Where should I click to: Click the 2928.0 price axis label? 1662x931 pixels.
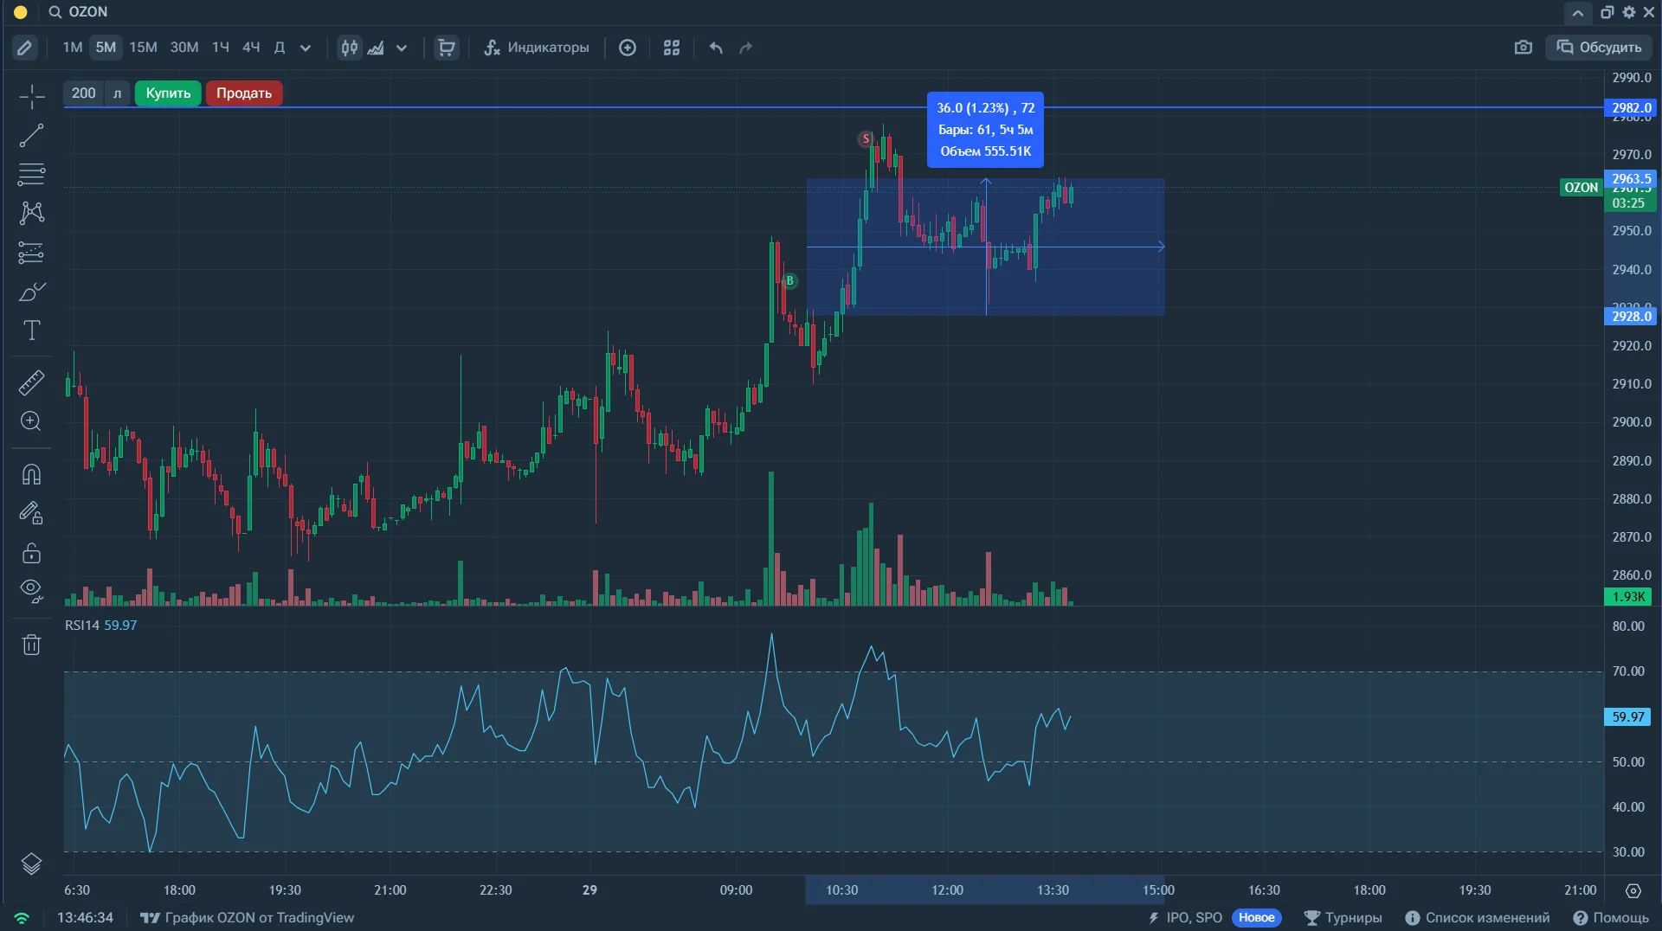tap(1632, 317)
